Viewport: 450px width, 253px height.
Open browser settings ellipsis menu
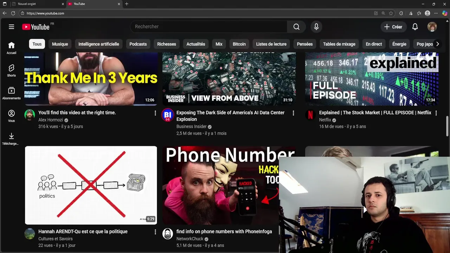[436, 13]
